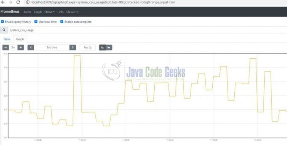Toggle Enable query history checkbox

[x=2, y=22]
